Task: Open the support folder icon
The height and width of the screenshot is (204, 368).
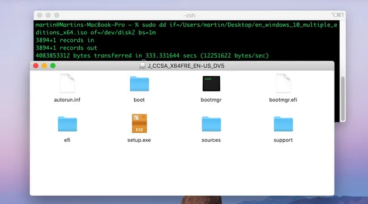Action: pyautogui.click(x=283, y=124)
